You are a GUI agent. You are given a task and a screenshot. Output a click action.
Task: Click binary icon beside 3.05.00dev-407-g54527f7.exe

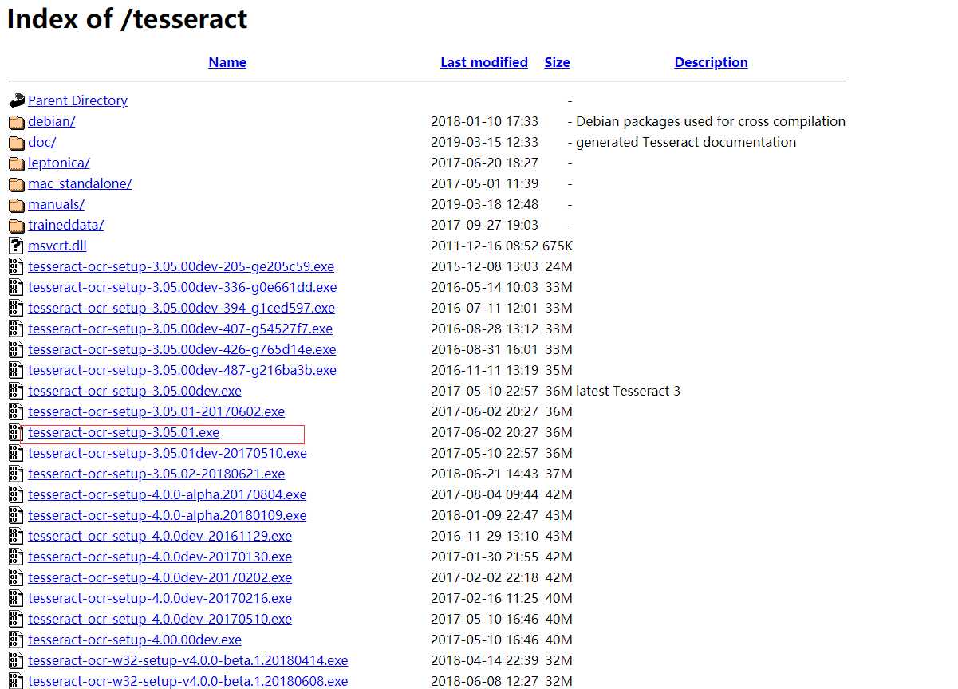click(17, 329)
